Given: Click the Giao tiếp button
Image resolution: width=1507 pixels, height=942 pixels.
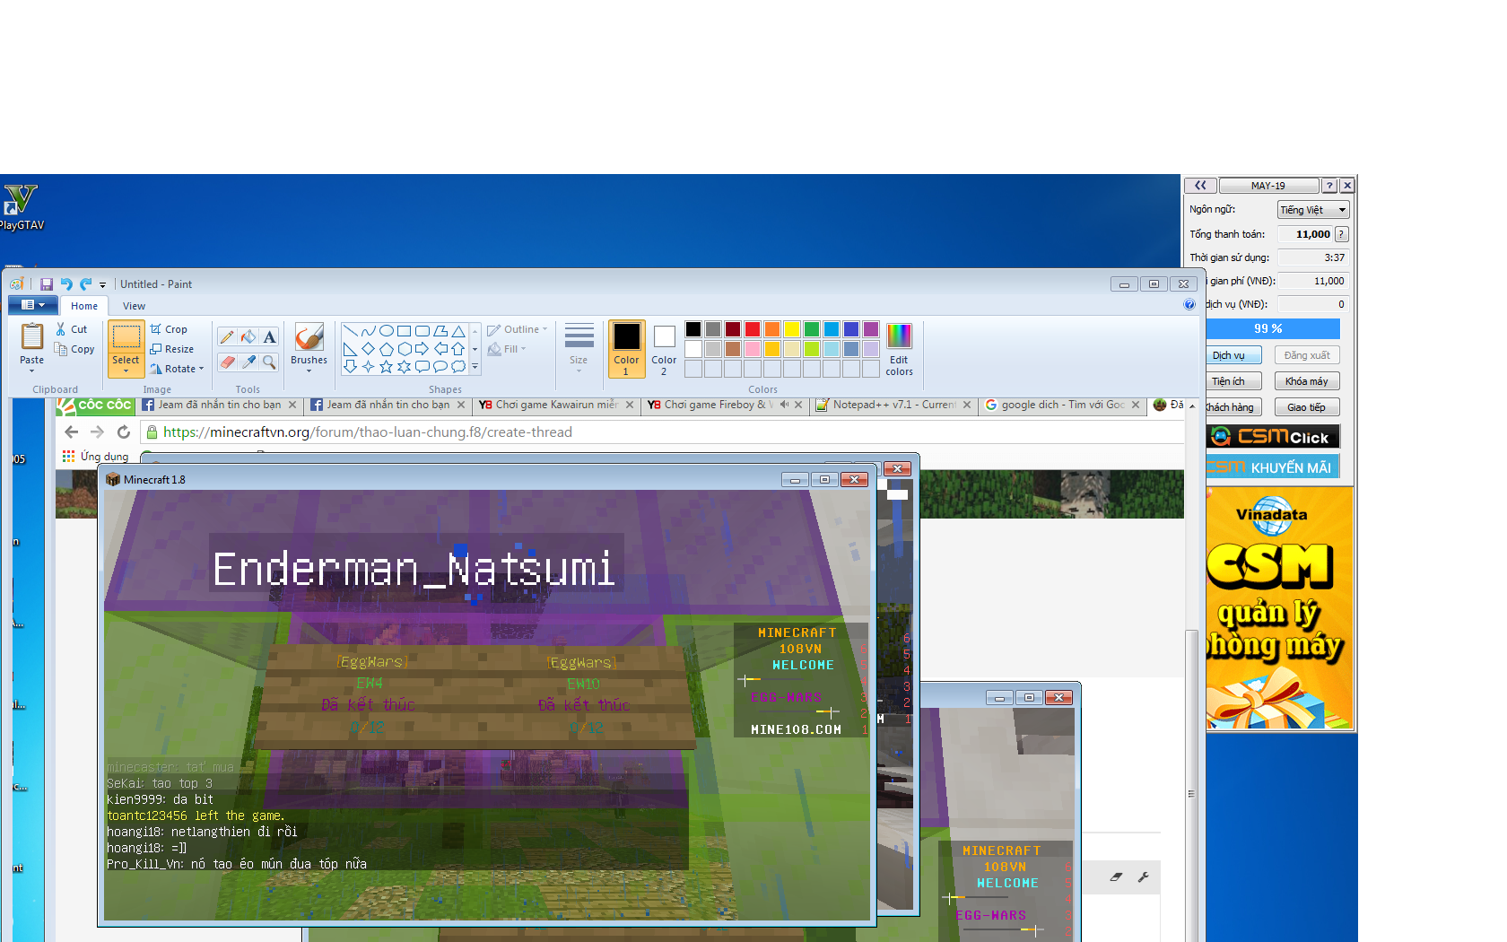Looking at the screenshot, I should (1307, 407).
